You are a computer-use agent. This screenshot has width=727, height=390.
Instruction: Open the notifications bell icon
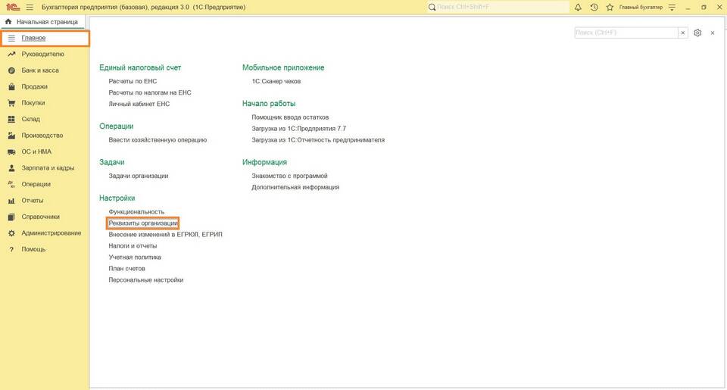tap(579, 7)
